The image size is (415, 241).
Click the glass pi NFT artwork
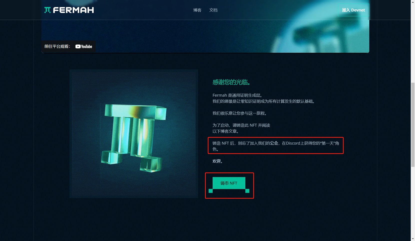click(134, 134)
